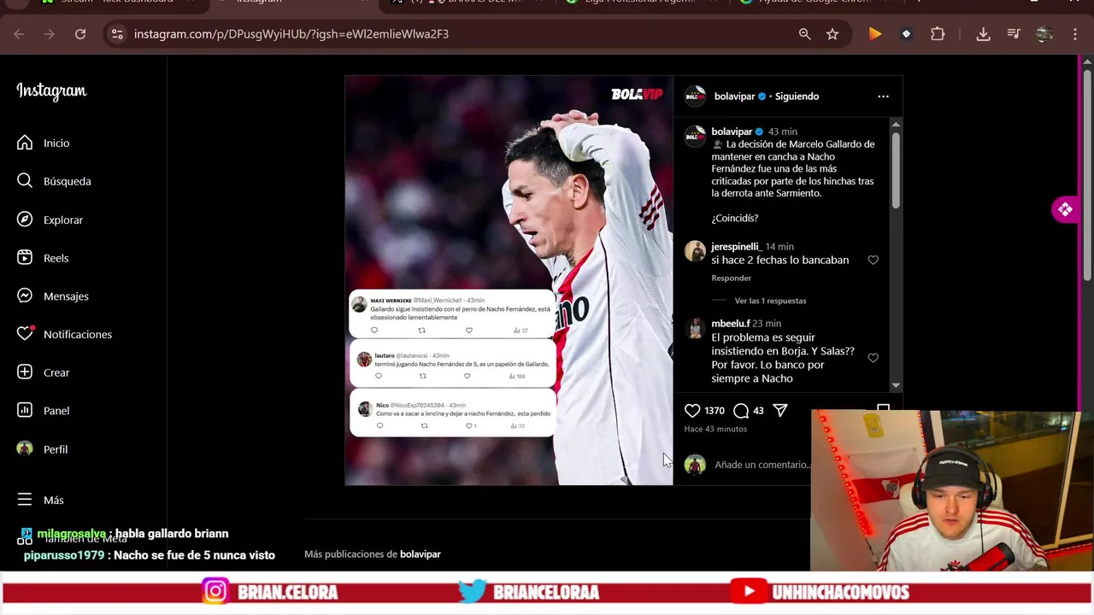Open post options three-dots menu

883,97
